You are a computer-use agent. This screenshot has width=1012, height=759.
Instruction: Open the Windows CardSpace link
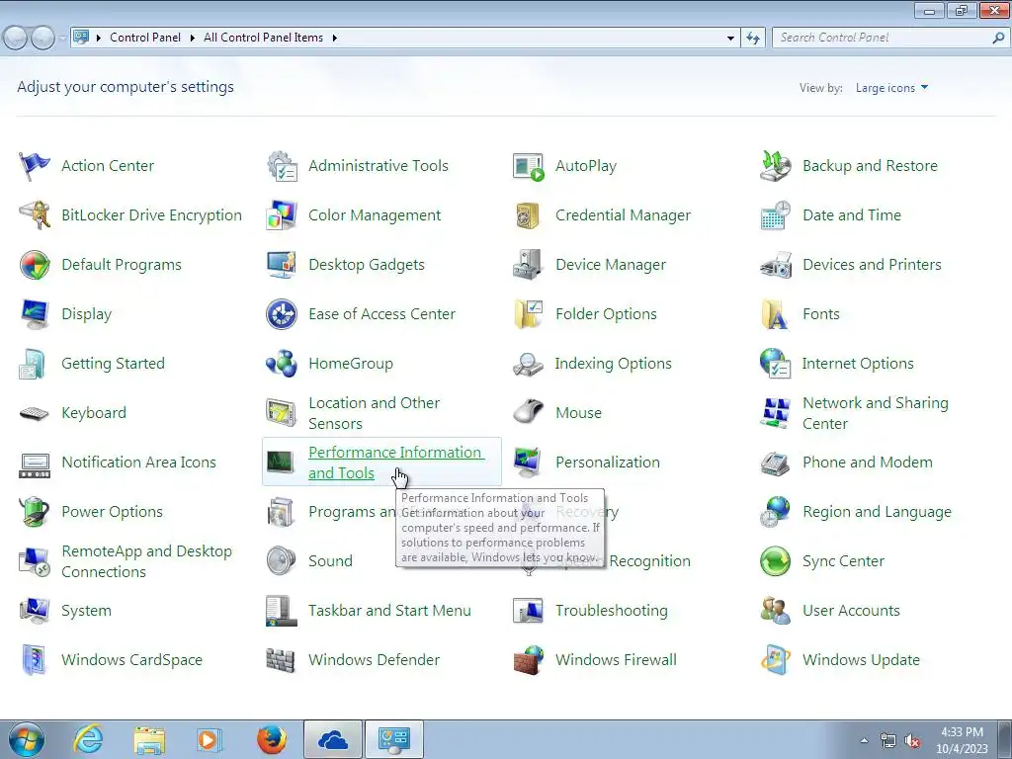click(132, 660)
